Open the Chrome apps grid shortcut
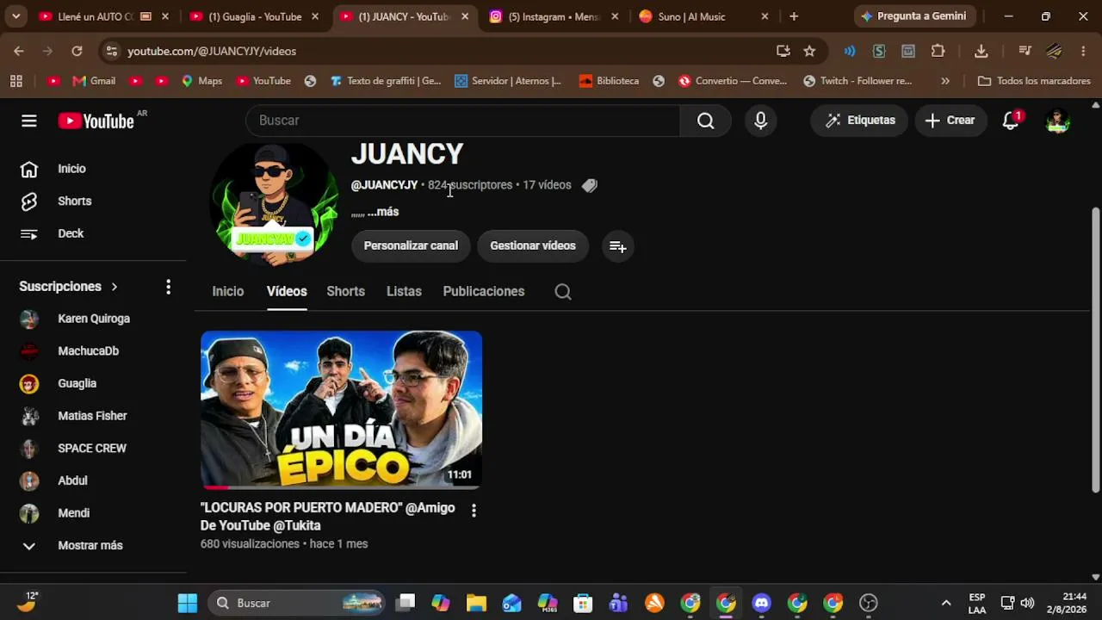1102x620 pixels. [x=15, y=81]
